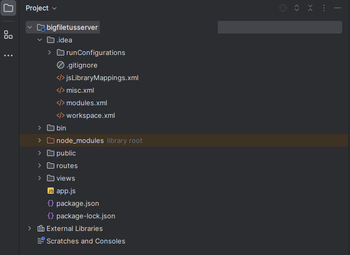The image size is (350, 255).
Task: Select package.json in the tree
Action: tap(78, 204)
